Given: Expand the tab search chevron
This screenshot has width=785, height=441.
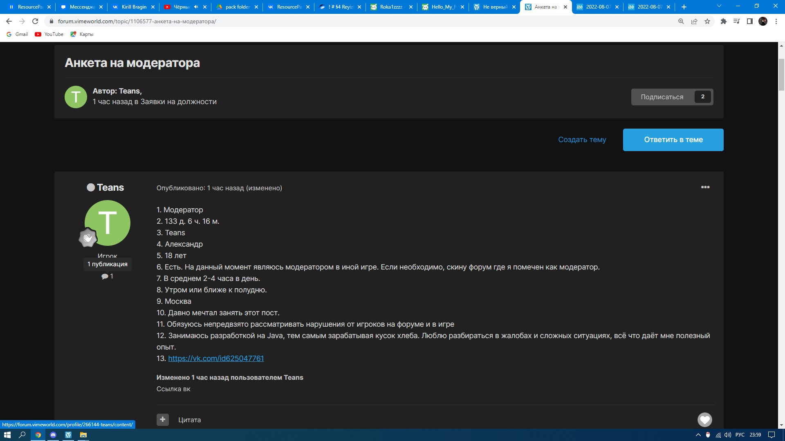Looking at the screenshot, I should tap(719, 6).
